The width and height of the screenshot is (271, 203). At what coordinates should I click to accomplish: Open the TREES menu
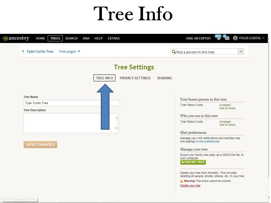pyautogui.click(x=55, y=38)
